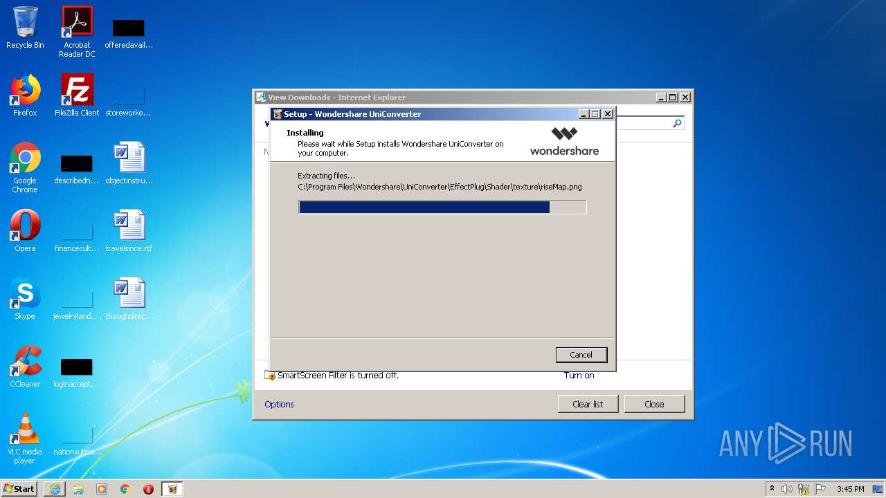The image size is (886, 498).
Task: Open Acrobat Reader DC shortcut
Action: (77, 32)
